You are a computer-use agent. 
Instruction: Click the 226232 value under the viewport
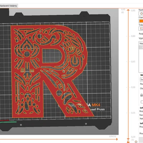pos(113,136)
